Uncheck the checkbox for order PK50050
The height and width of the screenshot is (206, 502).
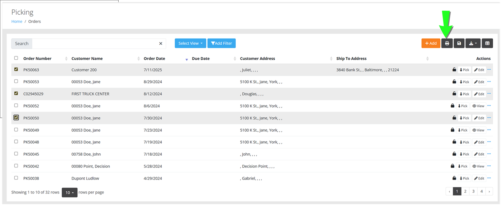[16, 117]
